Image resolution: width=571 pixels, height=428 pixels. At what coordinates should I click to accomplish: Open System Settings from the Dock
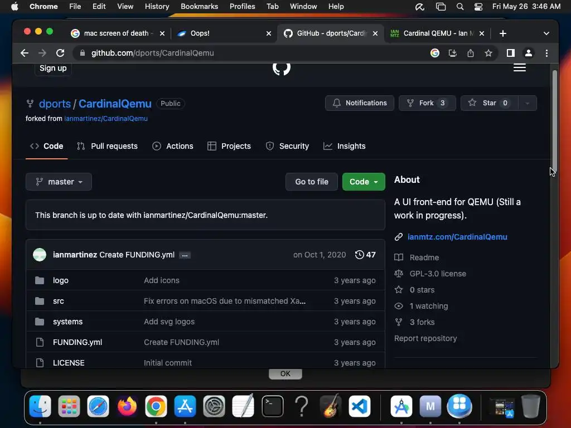(x=214, y=406)
